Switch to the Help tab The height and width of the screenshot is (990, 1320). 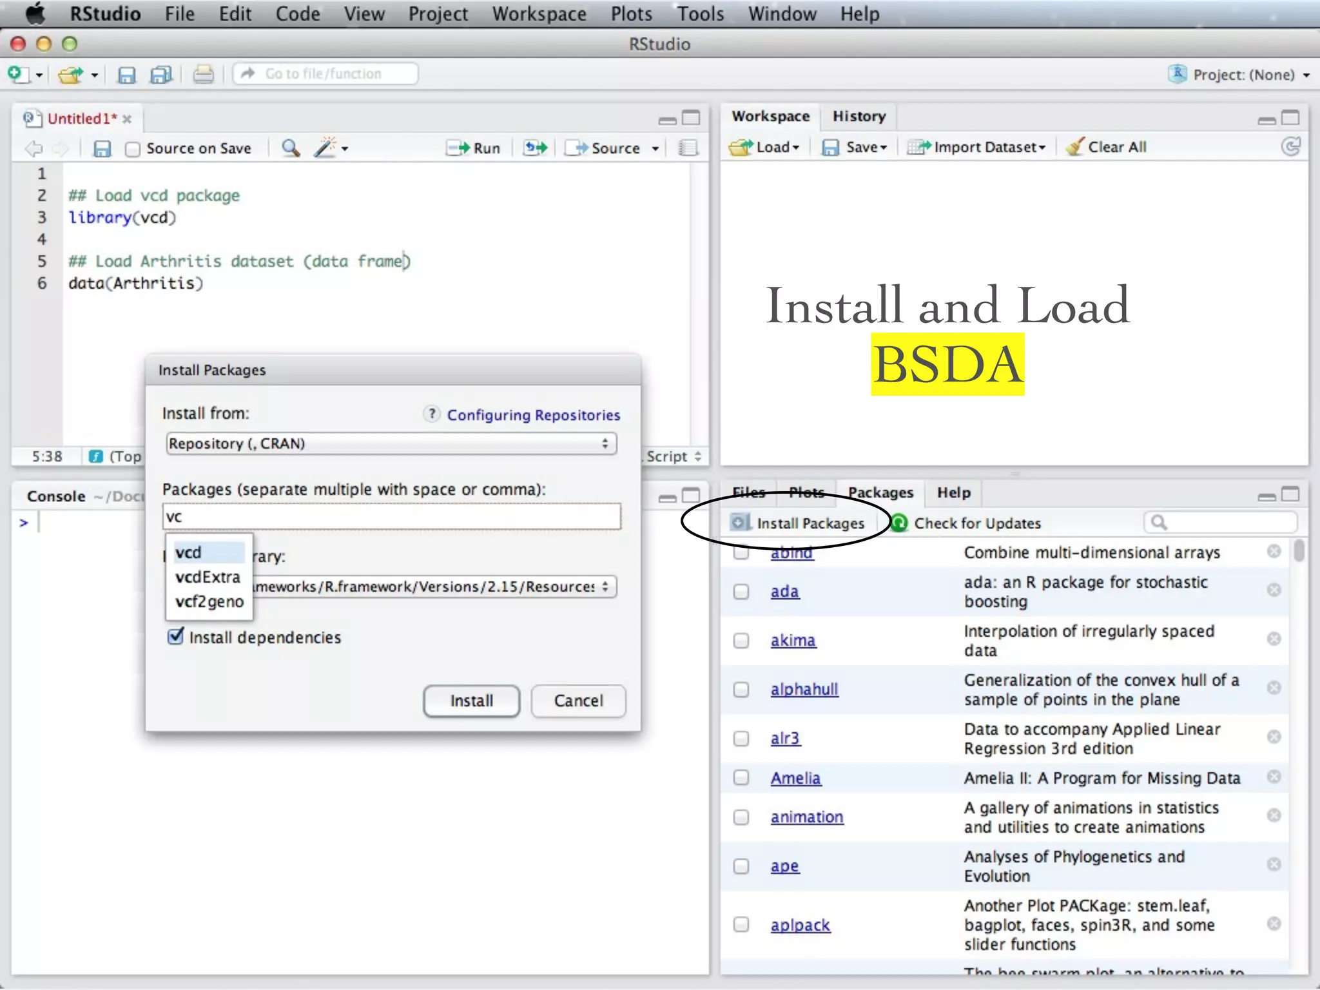[953, 493]
